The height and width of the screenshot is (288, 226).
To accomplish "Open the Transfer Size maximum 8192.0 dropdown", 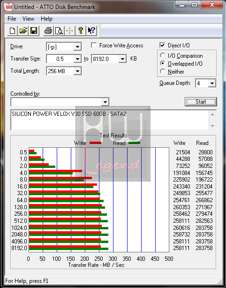I will point(122,59).
